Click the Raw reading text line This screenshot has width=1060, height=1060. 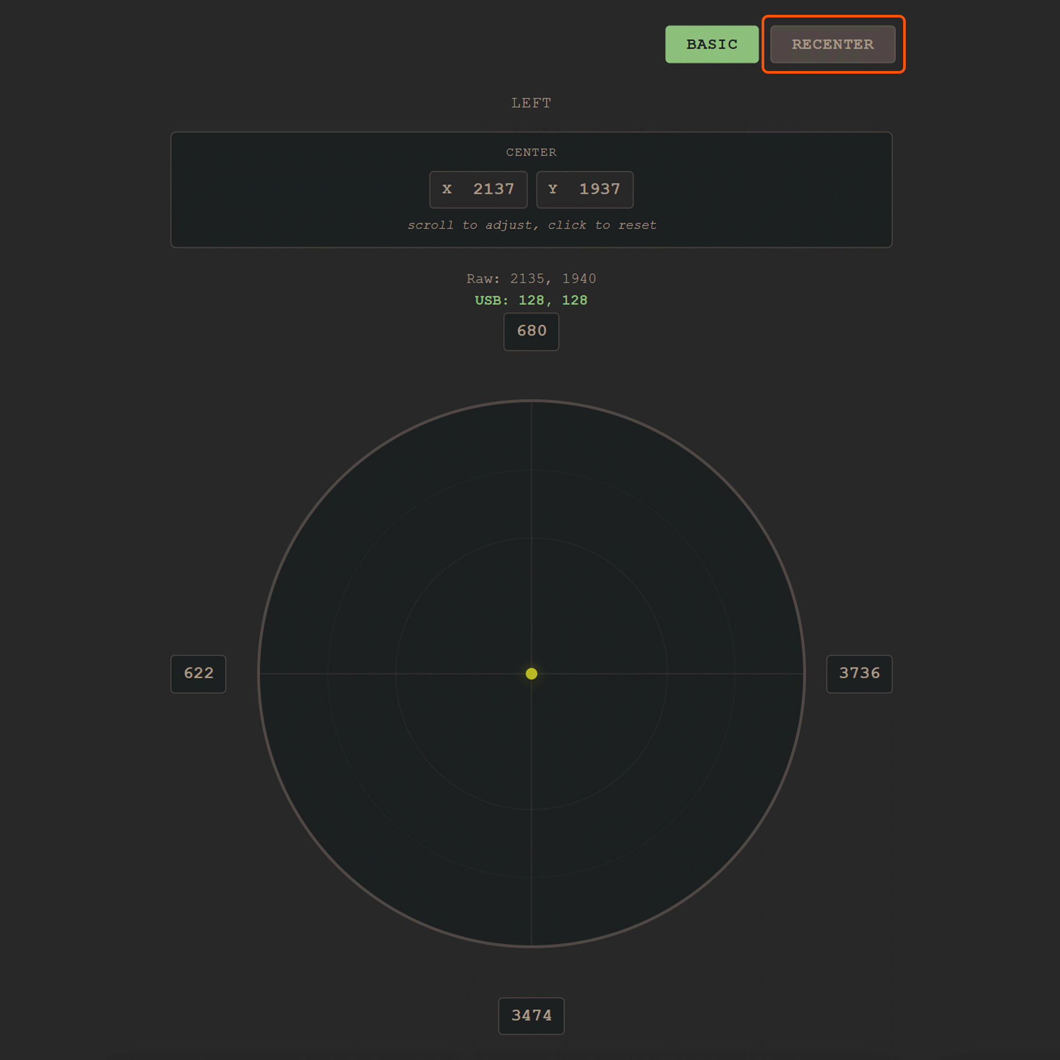[531, 279]
